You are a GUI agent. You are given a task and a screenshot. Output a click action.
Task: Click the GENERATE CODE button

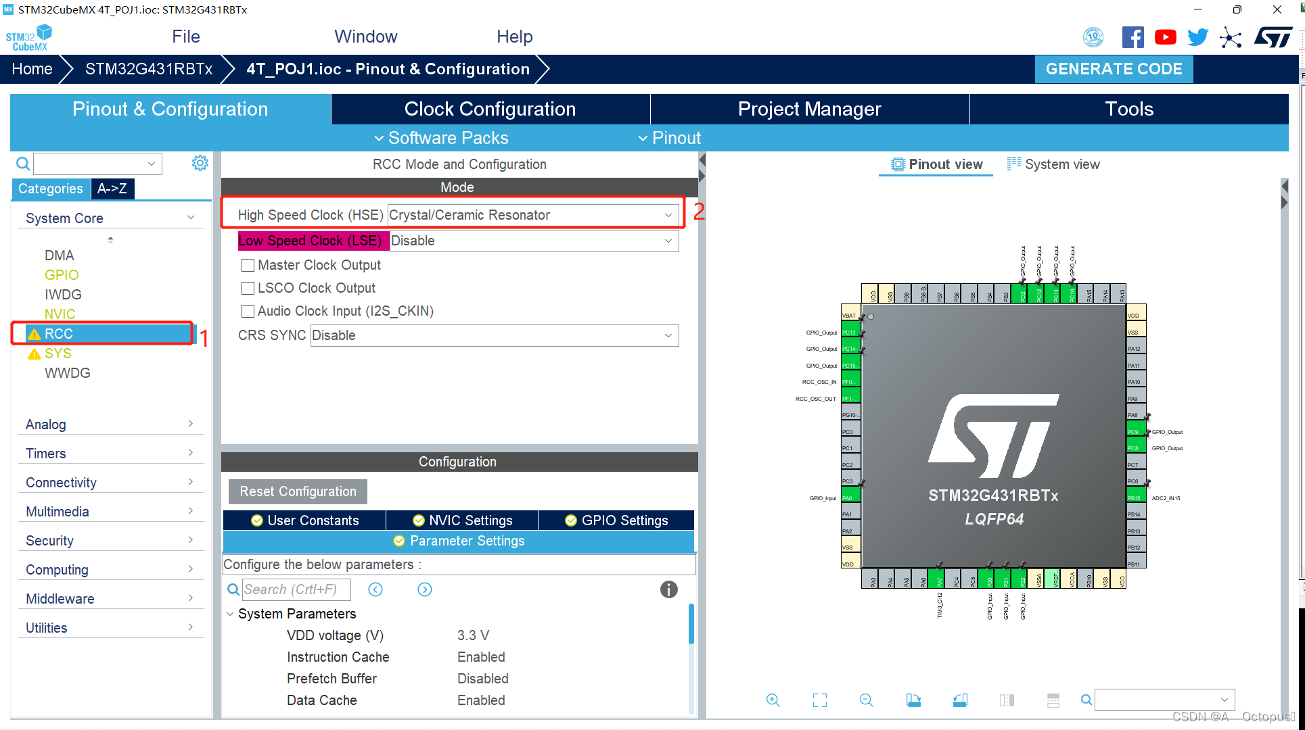tap(1114, 69)
